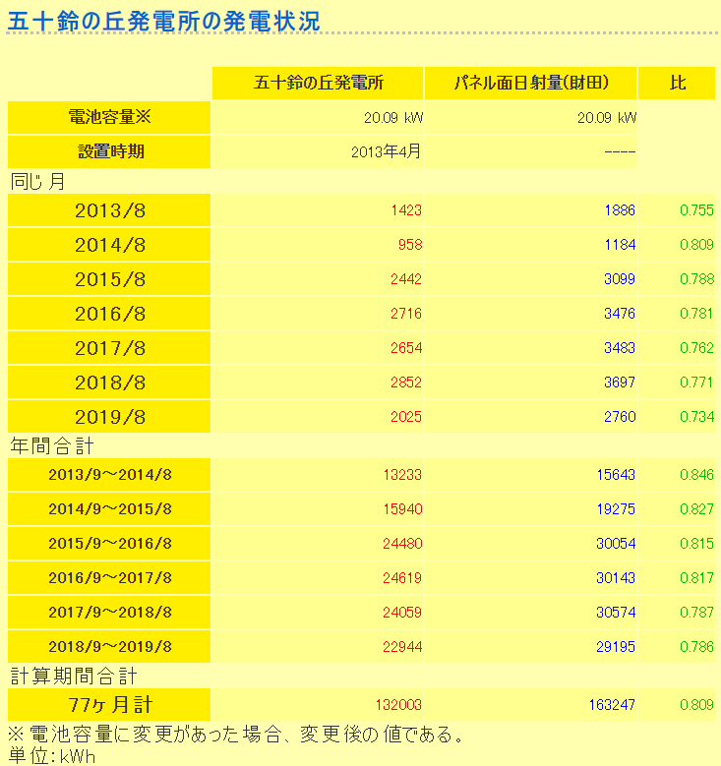This screenshot has height=766, width=721.
Task: Select the 2013/8 row label
Action: click(x=109, y=210)
